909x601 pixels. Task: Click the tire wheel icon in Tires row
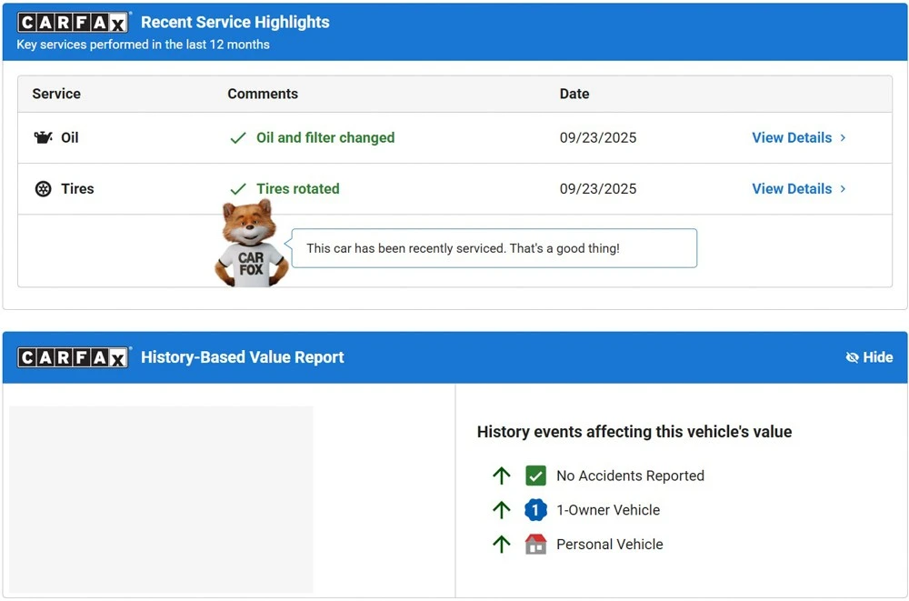(44, 188)
